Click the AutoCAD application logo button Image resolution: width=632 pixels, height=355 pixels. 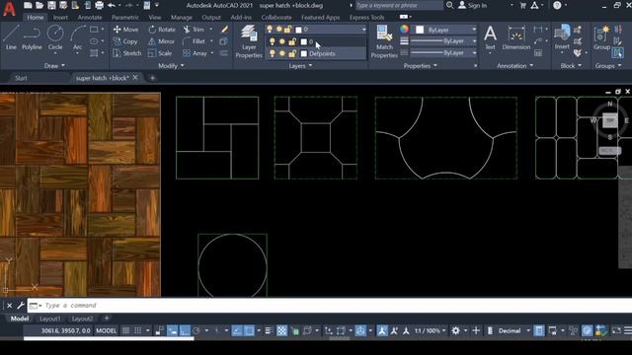[9, 8]
